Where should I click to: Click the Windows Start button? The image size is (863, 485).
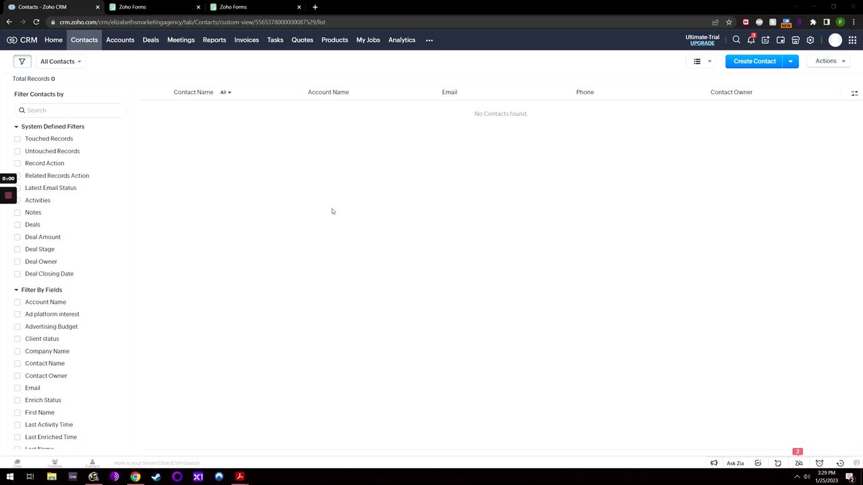pos(9,476)
